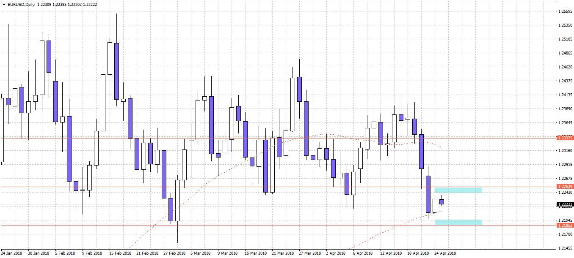Image resolution: width=574 pixels, height=258 pixels.
Task: Click the 1.22430 price axis label
Action: click(565, 192)
